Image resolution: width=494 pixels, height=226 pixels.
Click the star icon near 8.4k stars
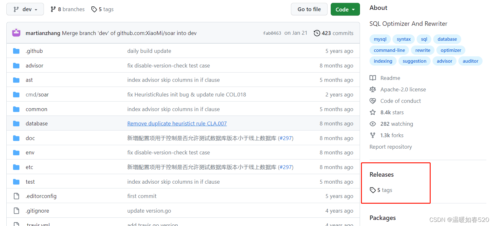[x=373, y=112]
